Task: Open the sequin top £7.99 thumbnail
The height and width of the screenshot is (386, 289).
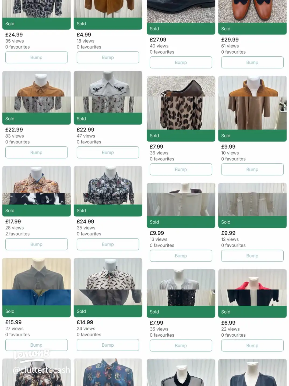Action: pos(181,287)
